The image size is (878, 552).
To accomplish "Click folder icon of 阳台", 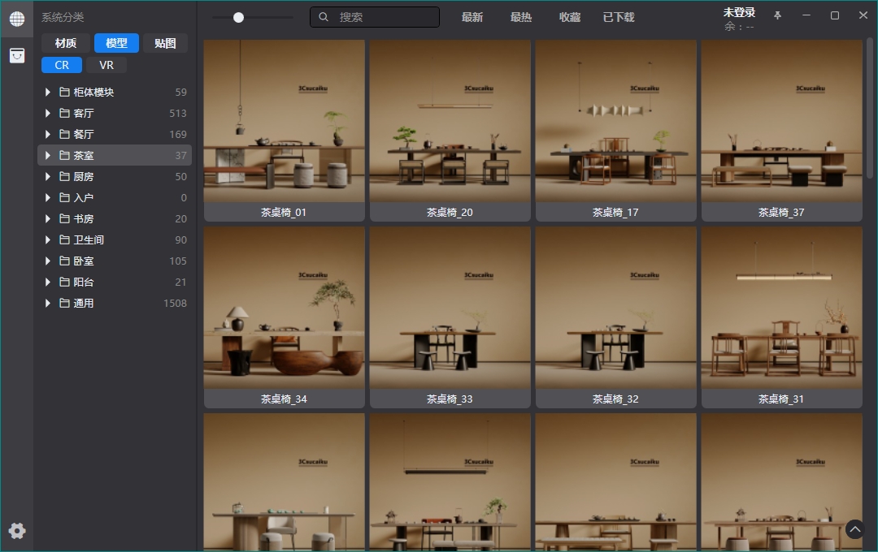I will pos(64,282).
